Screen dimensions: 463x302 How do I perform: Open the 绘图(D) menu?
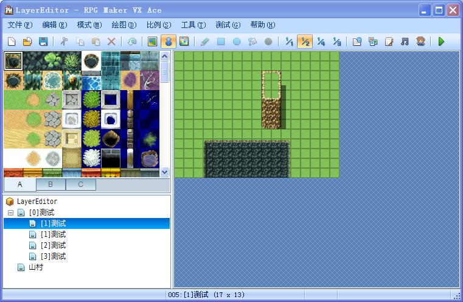click(124, 25)
